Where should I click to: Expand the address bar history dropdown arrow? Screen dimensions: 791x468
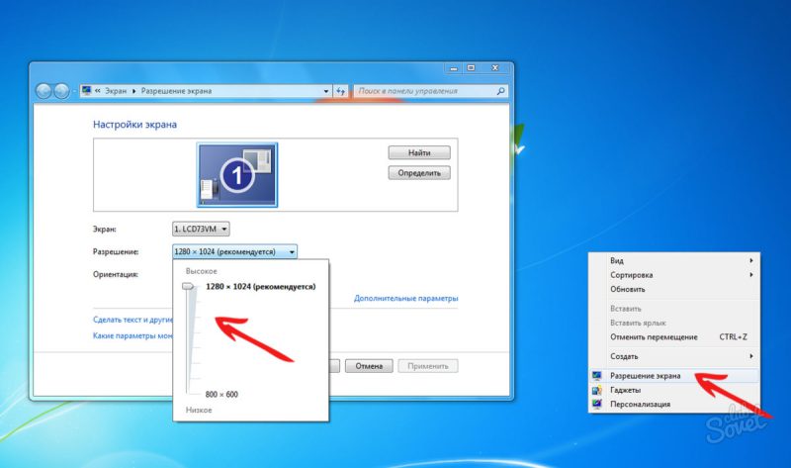point(326,91)
